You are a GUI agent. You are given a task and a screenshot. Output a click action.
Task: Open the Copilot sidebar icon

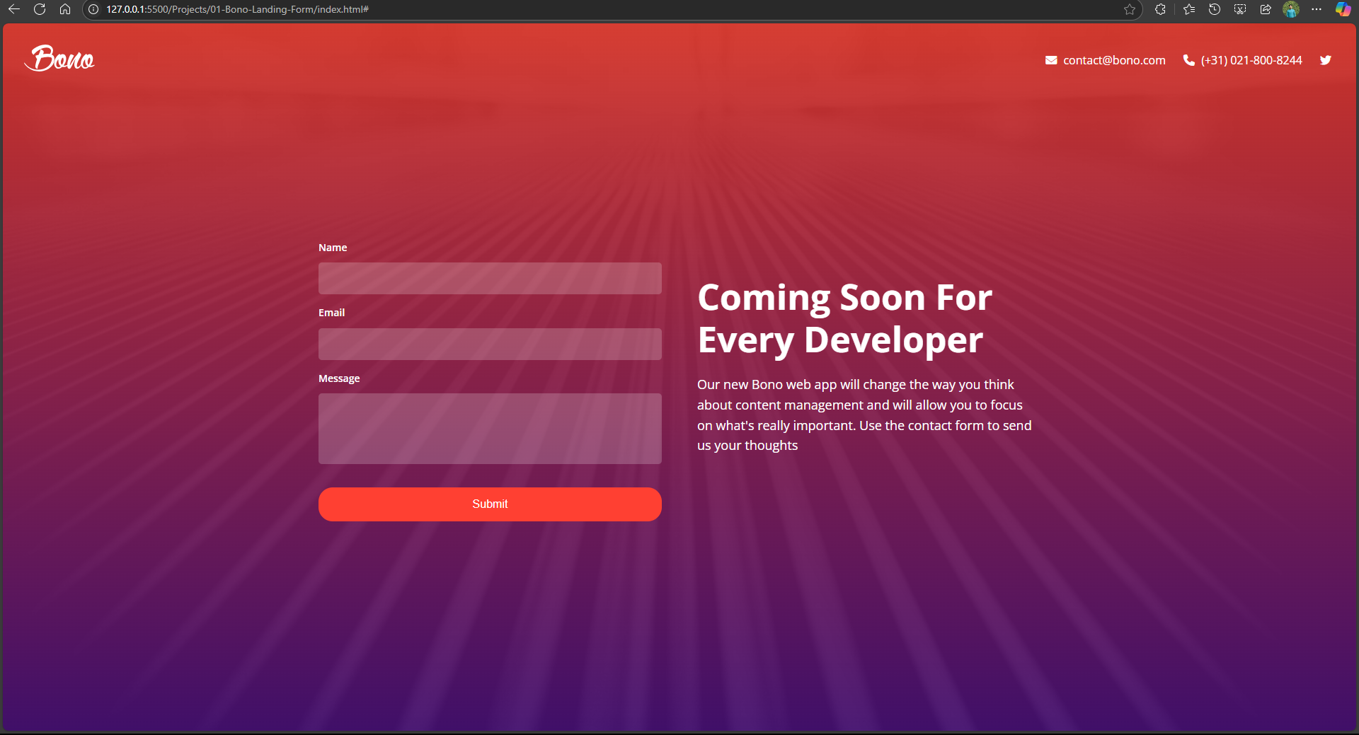1343,9
